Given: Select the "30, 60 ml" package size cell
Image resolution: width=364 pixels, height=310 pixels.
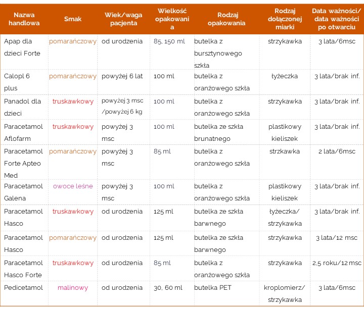Looking at the screenshot, I should (x=168, y=288).
